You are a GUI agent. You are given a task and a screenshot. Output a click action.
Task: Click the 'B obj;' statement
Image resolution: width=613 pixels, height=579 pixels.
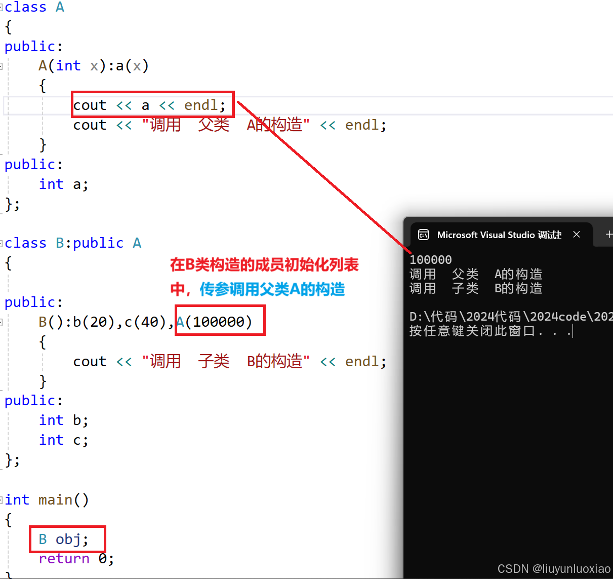coord(64,539)
